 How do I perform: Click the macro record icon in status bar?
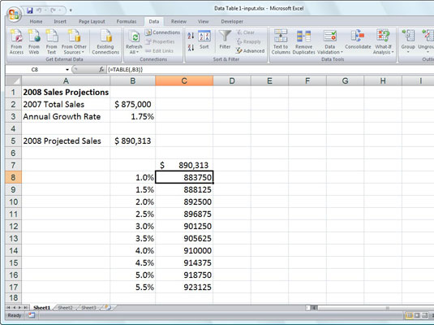tap(32, 315)
